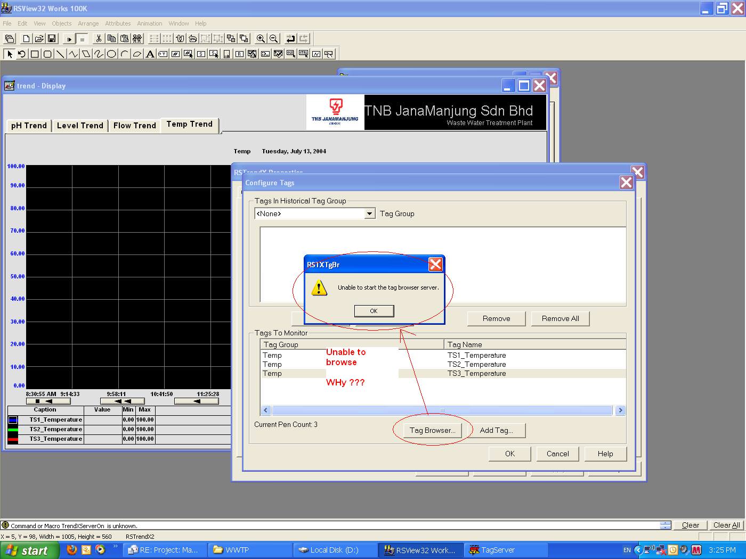The image size is (746, 559).
Task: Click the green TS2_Temperature pen swatch
Action: 13,430
